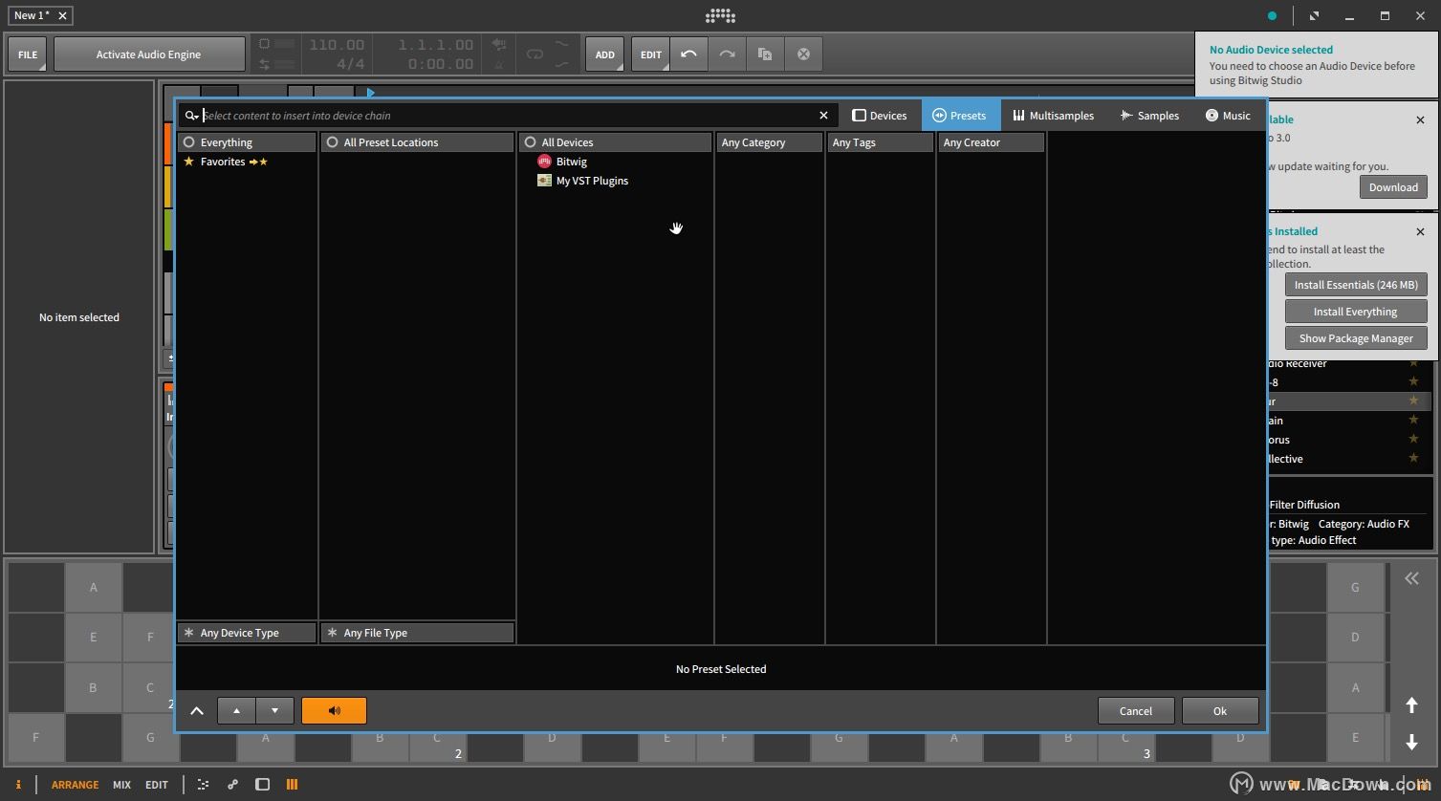Viewport: 1441px width, 801px height.
Task: Switch to MIX view
Action: click(121, 785)
